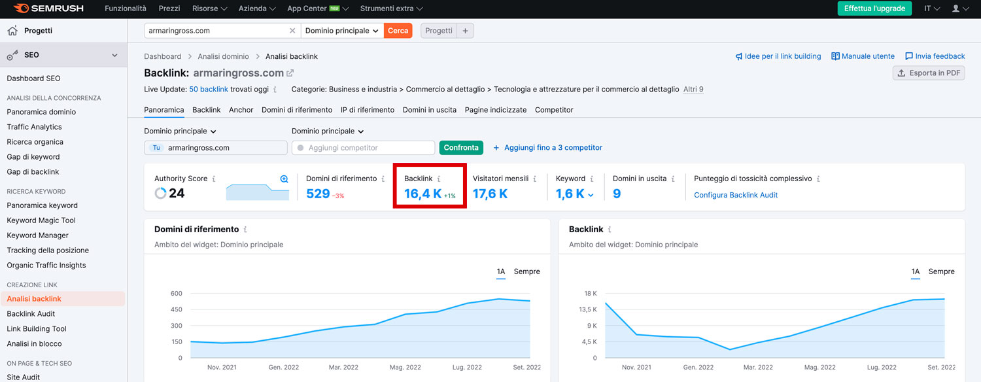Open Keyword Magic Tool in sidebar
Image resolution: width=981 pixels, height=382 pixels.
(41, 220)
